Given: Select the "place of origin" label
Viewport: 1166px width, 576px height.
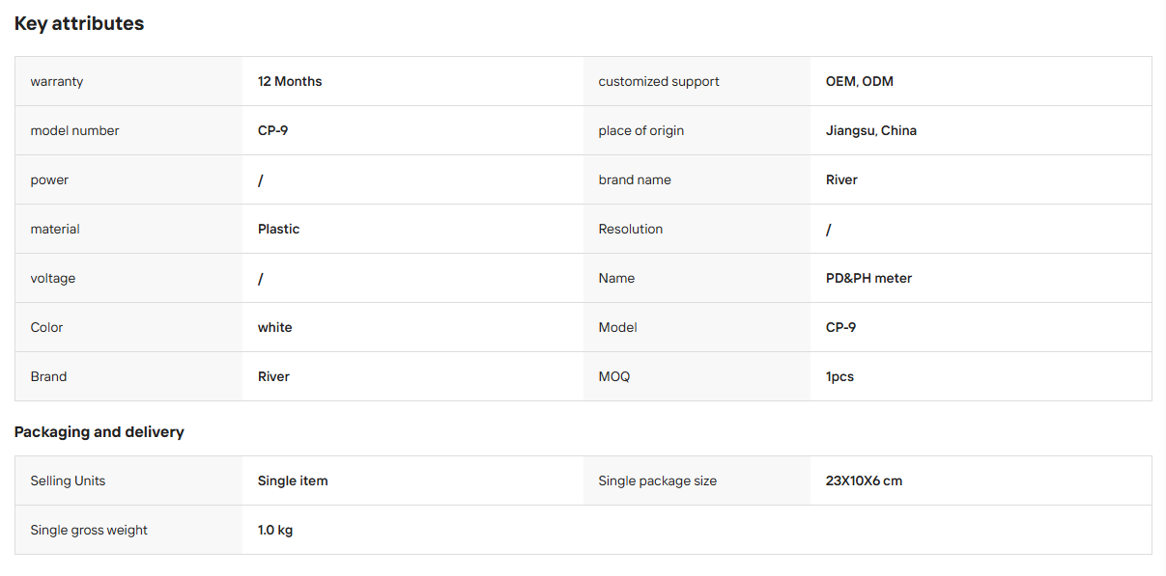Looking at the screenshot, I should pyautogui.click(x=641, y=131).
